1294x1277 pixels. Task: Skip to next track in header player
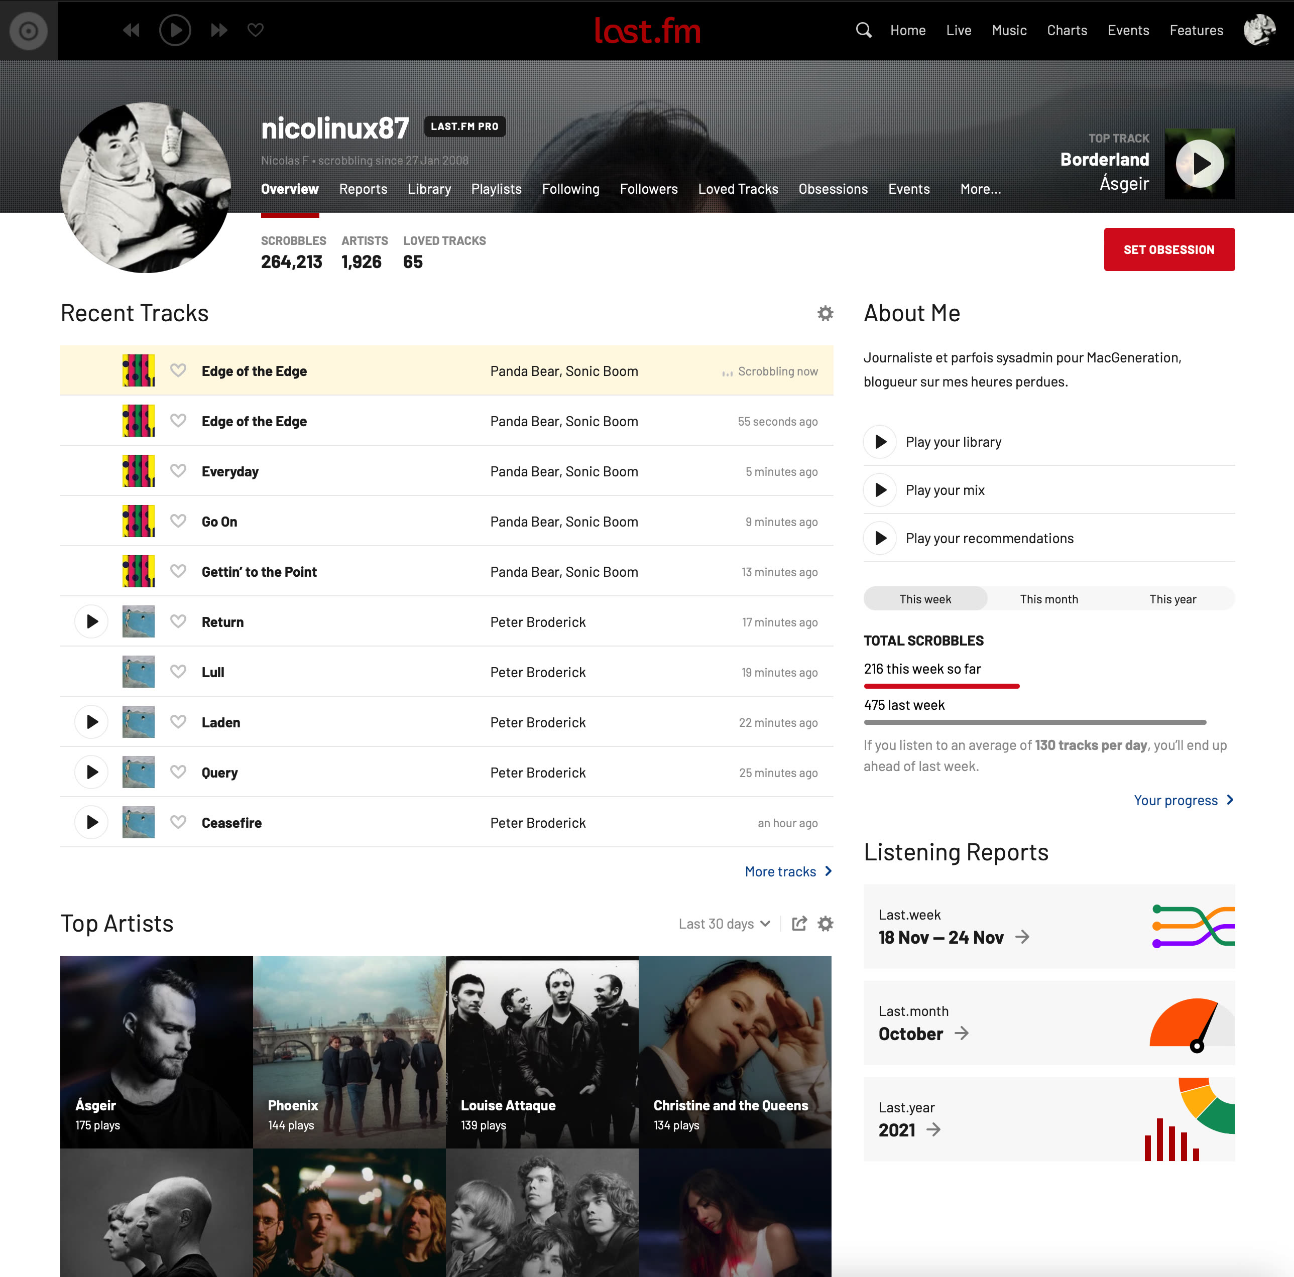[218, 30]
